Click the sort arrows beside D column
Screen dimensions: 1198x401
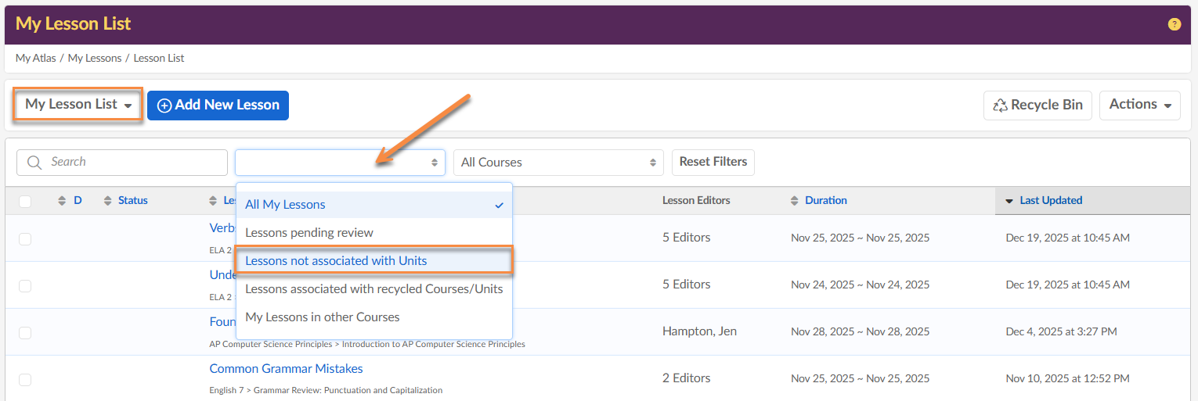(63, 201)
